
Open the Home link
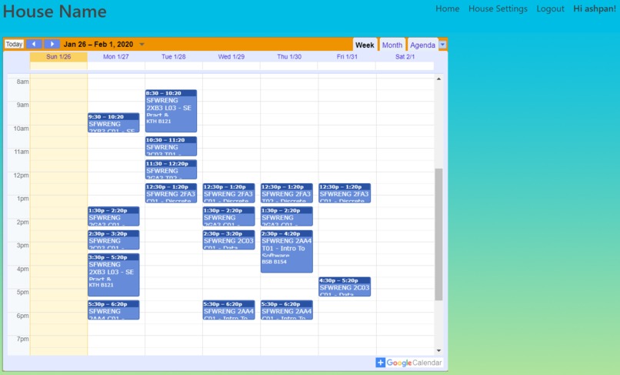(447, 8)
